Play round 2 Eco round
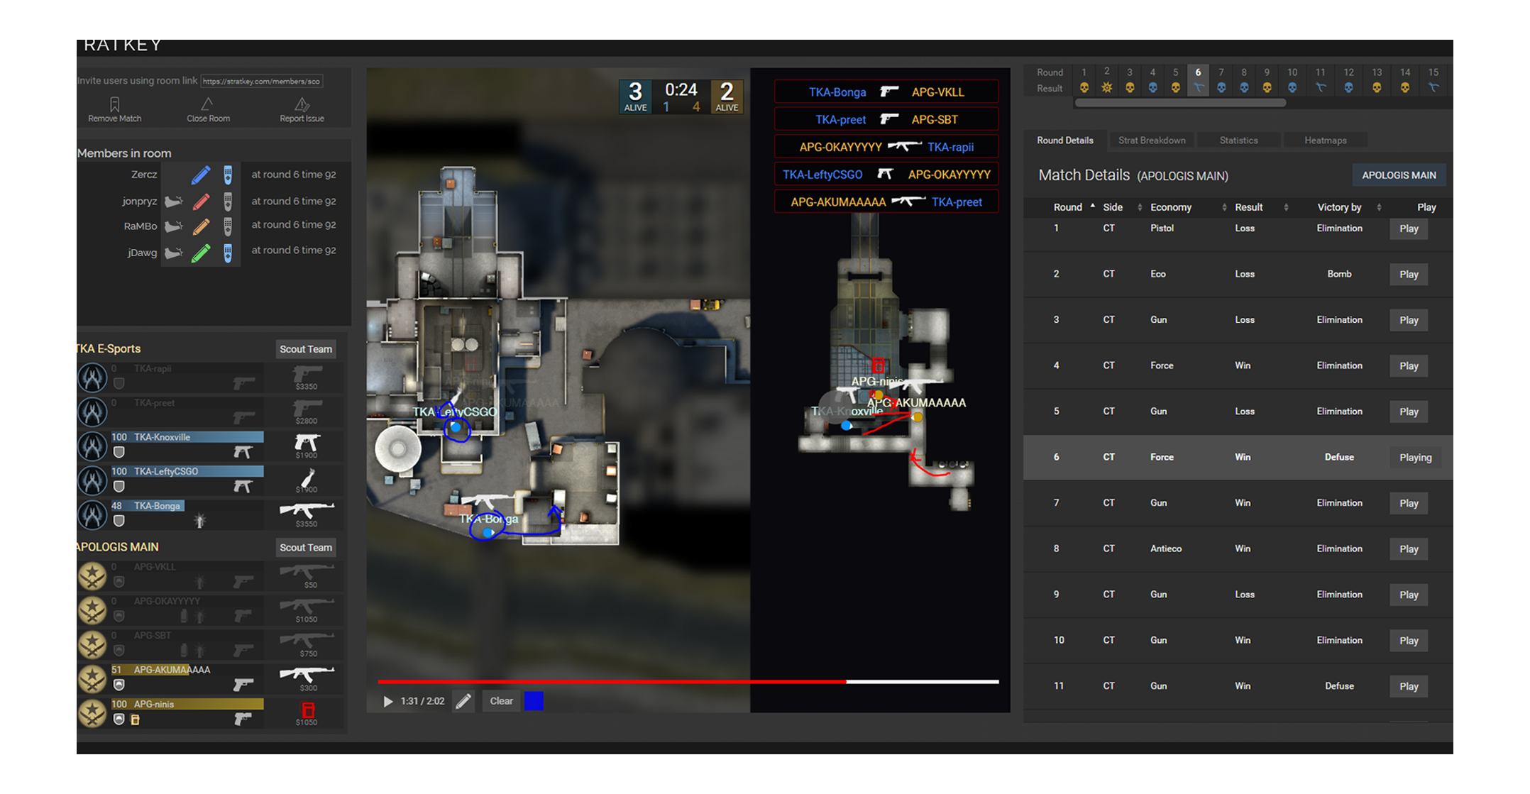 click(x=1409, y=275)
